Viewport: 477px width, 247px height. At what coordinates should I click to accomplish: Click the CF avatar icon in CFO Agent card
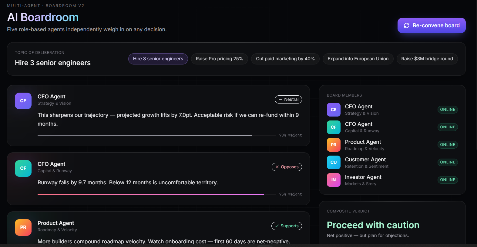pos(23,168)
